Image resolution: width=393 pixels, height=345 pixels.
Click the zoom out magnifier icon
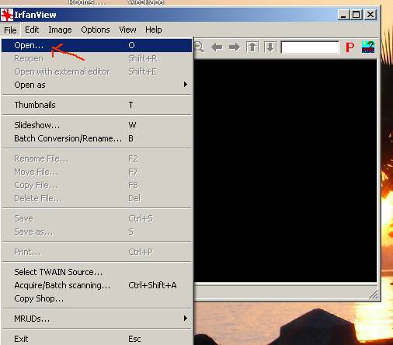click(199, 47)
